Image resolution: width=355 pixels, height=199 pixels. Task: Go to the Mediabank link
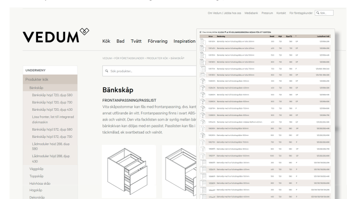coord(251,13)
